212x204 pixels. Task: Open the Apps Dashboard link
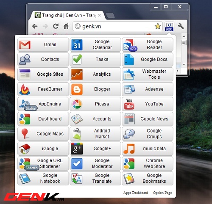coord(136,193)
